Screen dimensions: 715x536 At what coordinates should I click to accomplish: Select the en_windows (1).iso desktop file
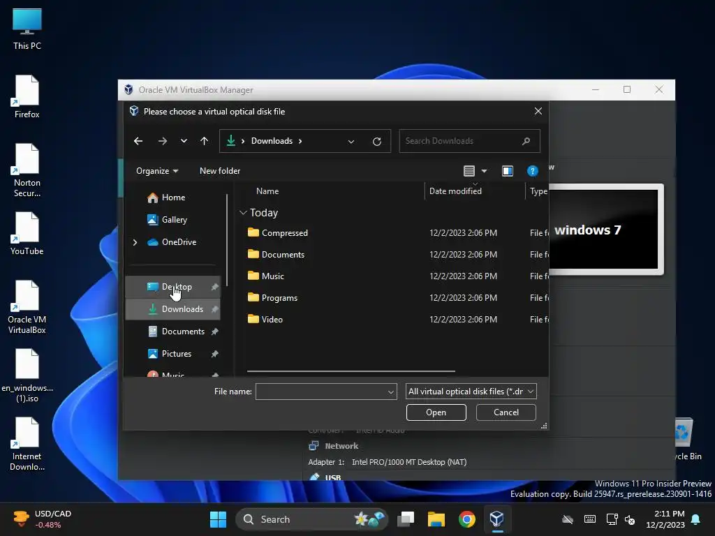27,375
